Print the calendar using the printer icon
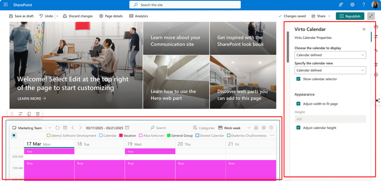Screen dimensions: 381x181 click(x=256, y=128)
